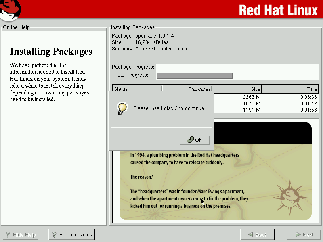The height and width of the screenshot is (242, 323).
Task: Select the 1191 M size cell
Action: click(252, 110)
